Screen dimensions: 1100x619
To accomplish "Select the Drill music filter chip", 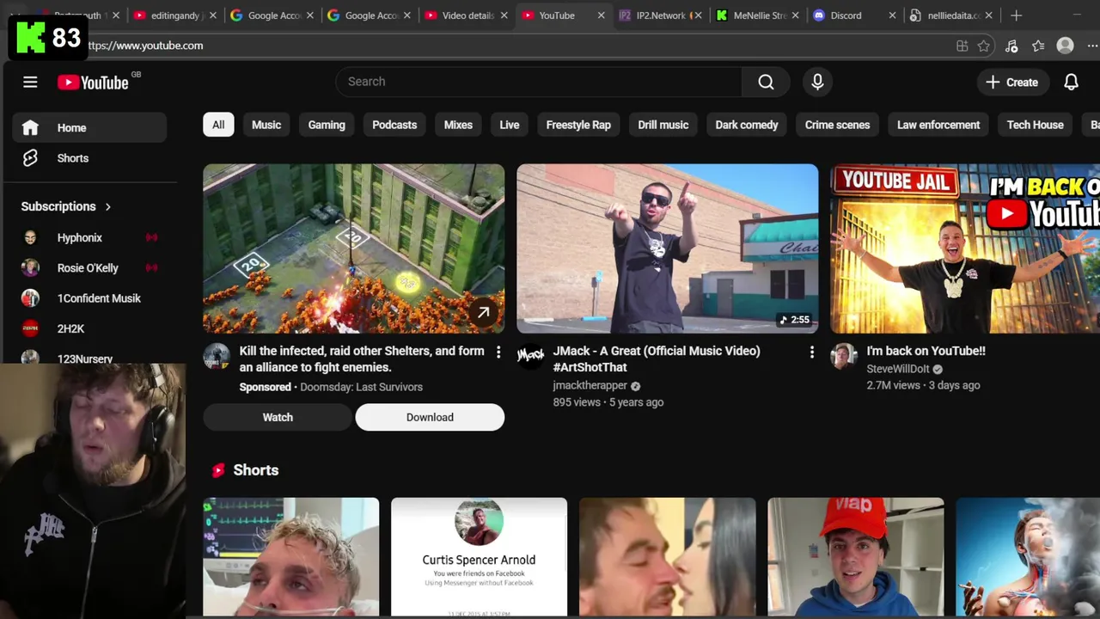I will pos(663,125).
